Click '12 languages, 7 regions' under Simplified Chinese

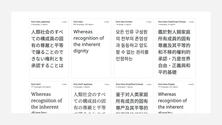(x=124, y=87)
